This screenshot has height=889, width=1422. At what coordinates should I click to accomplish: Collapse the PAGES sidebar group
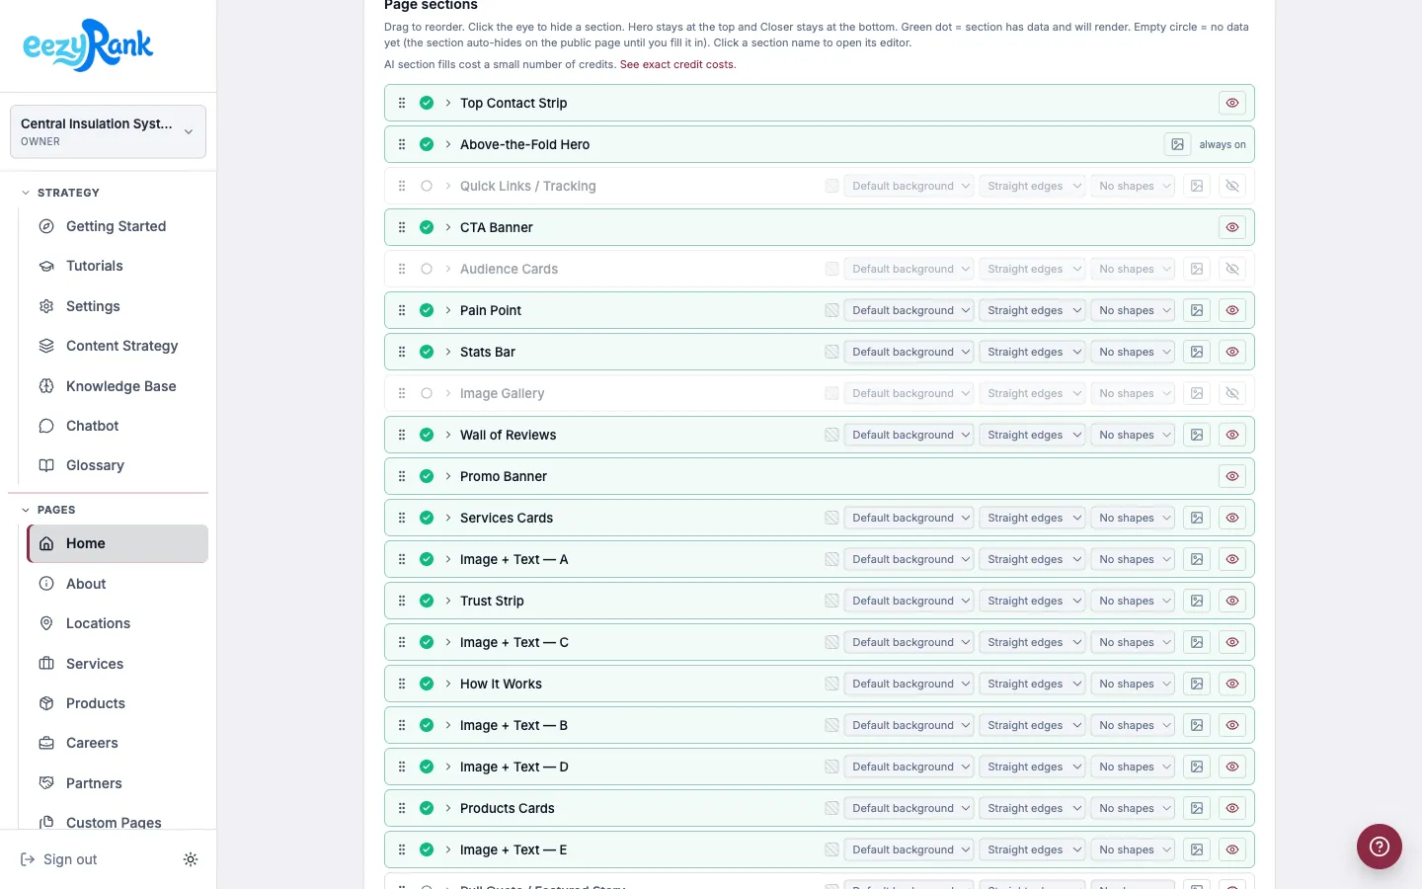tap(48, 510)
